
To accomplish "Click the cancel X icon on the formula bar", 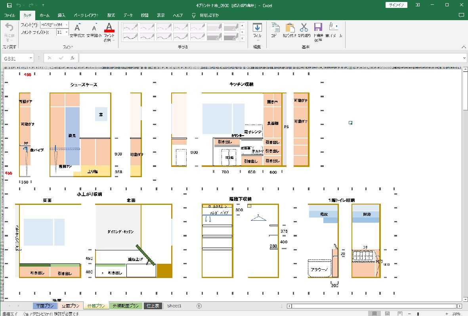I will (x=50, y=58).
